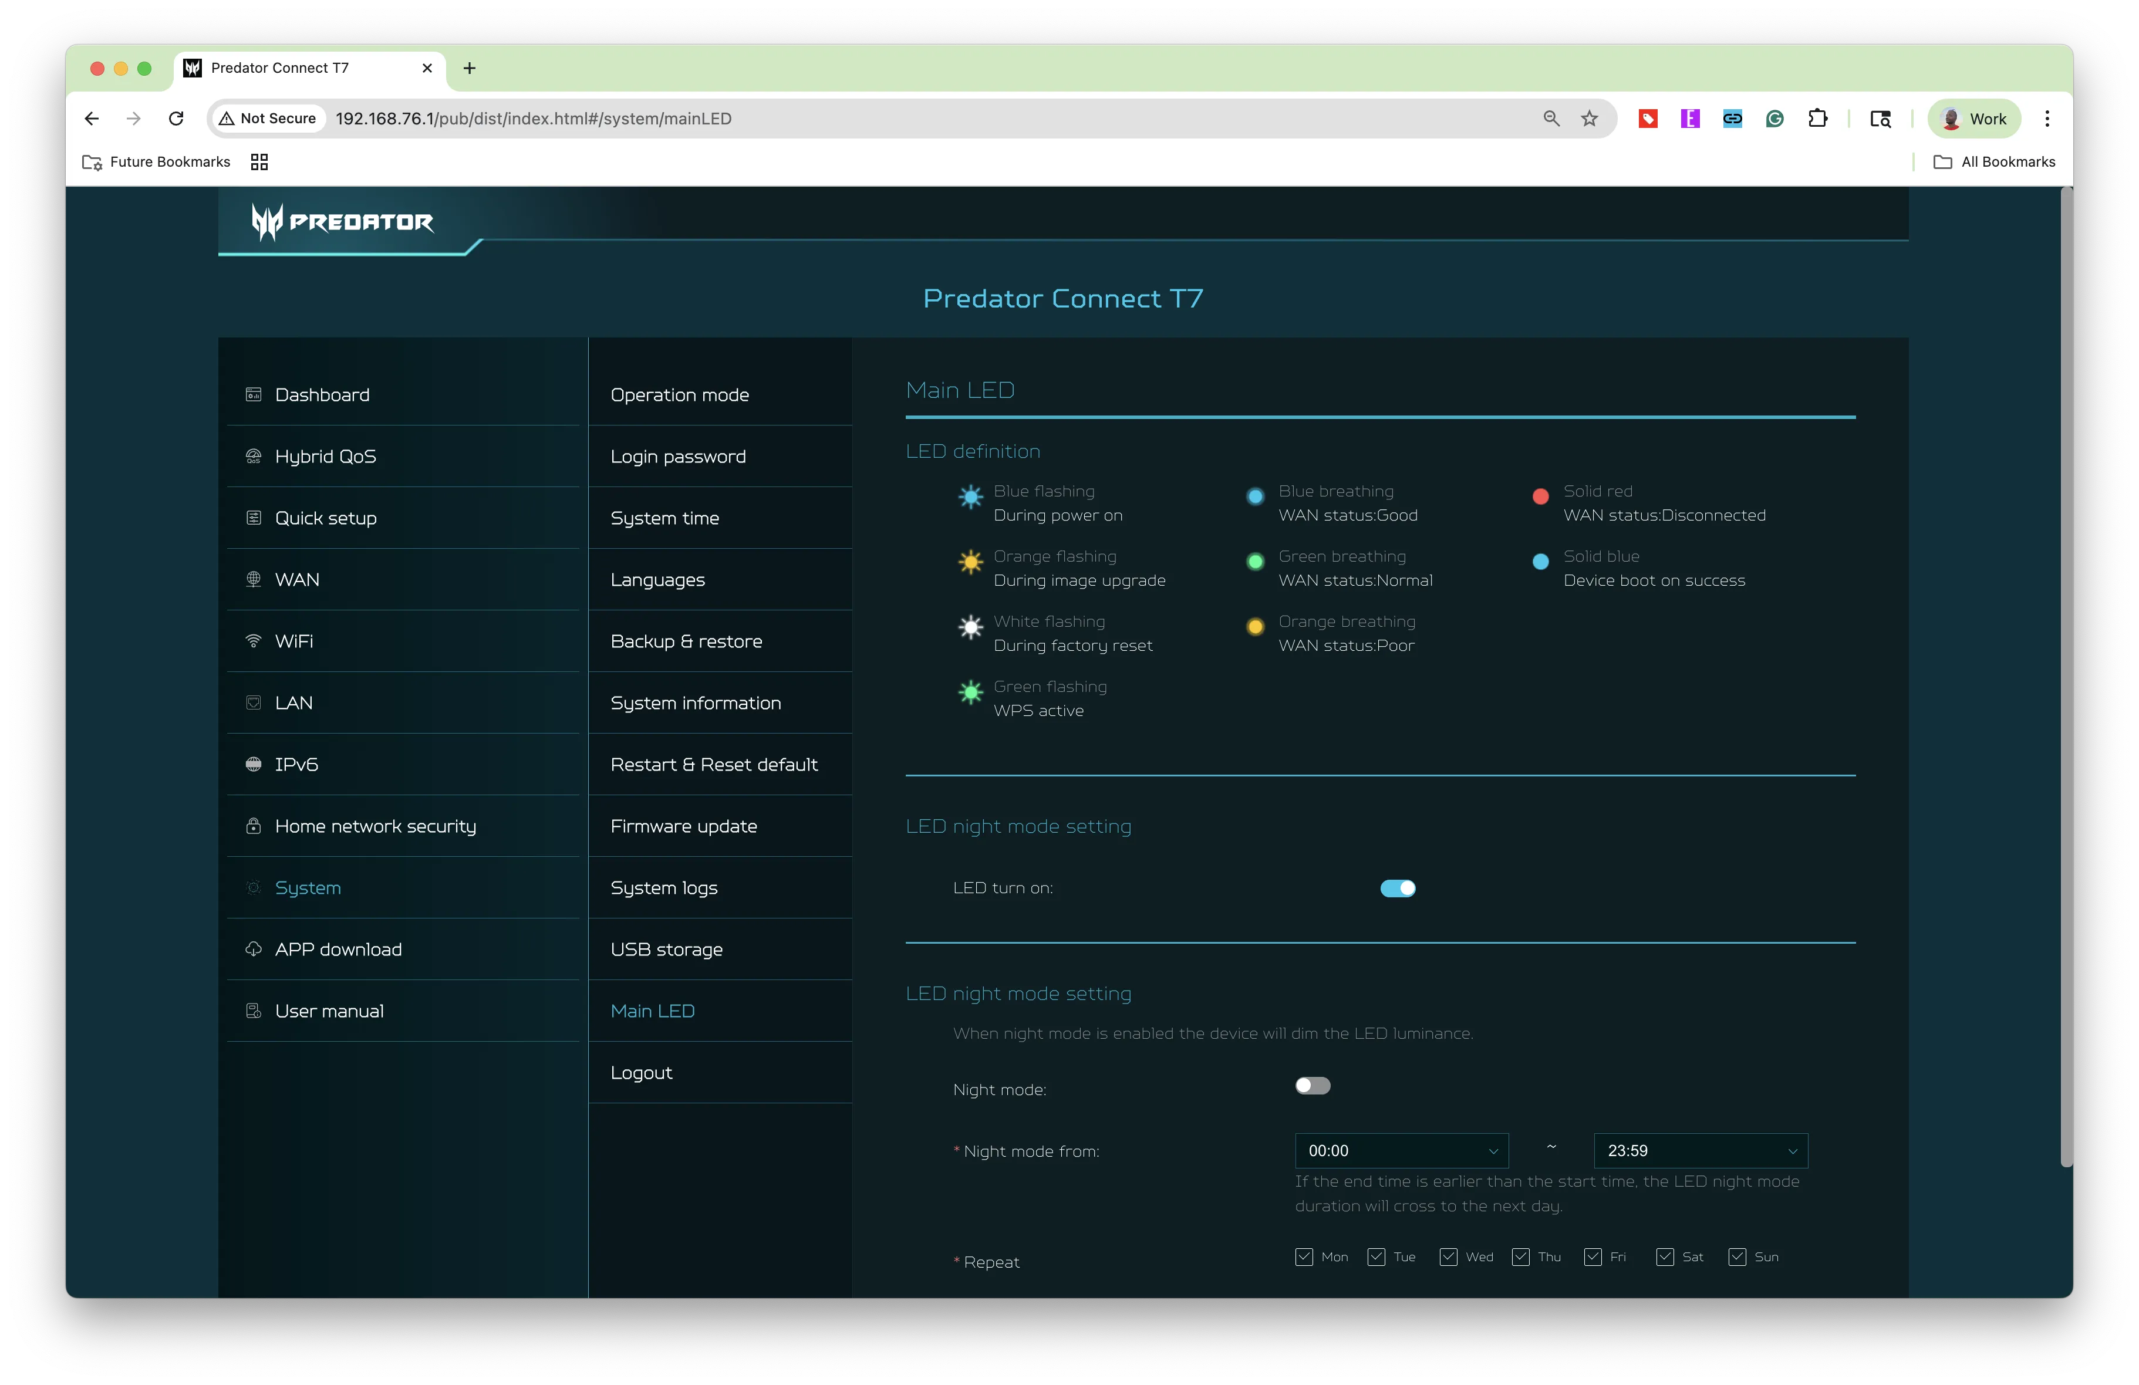2139x1385 pixels.
Task: Click Logout in the system menu
Action: [720, 1072]
